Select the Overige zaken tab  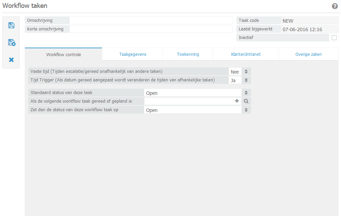pyautogui.click(x=308, y=54)
